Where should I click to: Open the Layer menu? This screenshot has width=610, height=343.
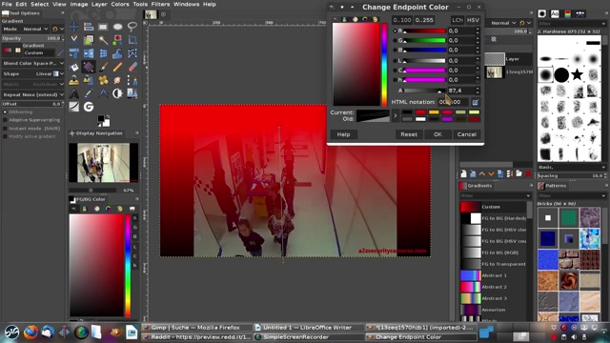coord(99,4)
